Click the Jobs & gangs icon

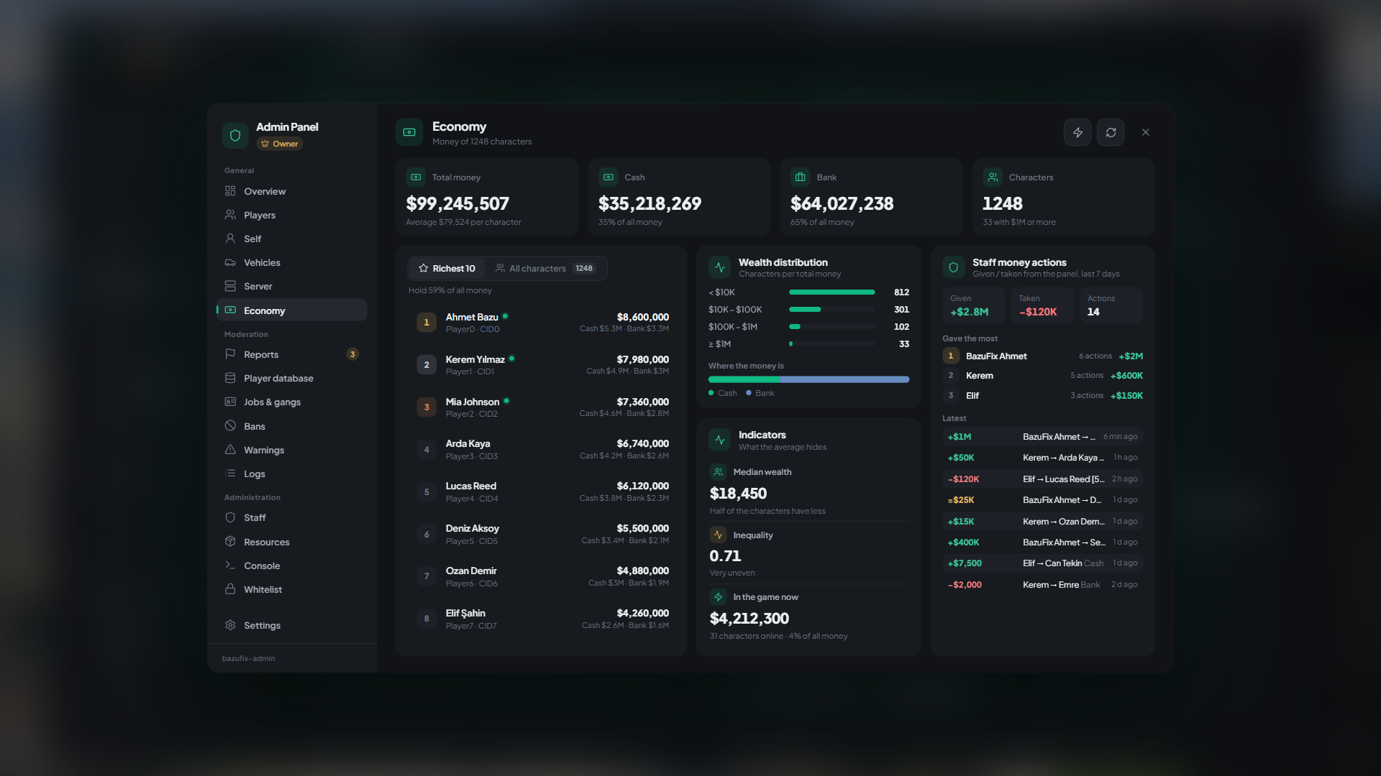pyautogui.click(x=230, y=402)
